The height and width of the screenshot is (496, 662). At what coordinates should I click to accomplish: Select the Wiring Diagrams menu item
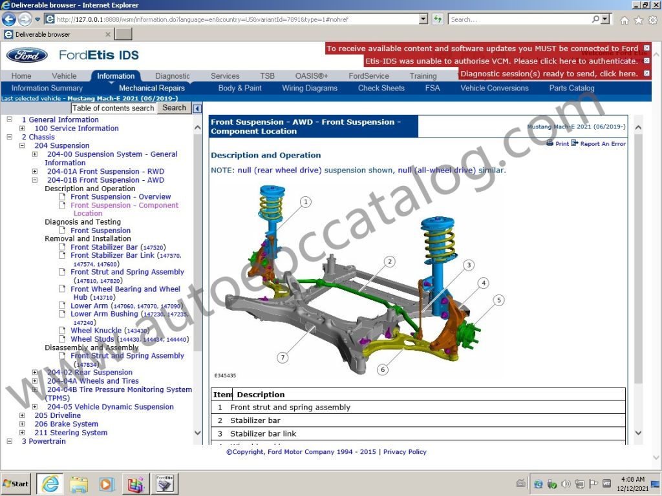(x=310, y=88)
